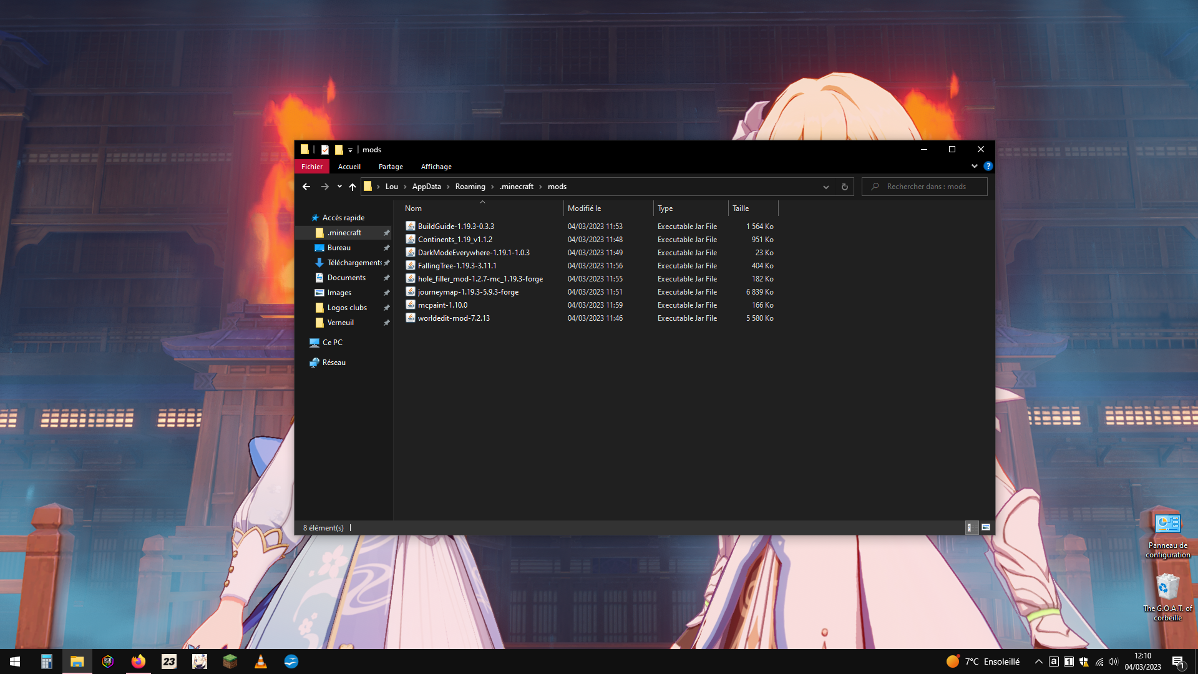This screenshot has height=674, width=1198.
Task: Open the Fichier menu
Action: point(312,167)
